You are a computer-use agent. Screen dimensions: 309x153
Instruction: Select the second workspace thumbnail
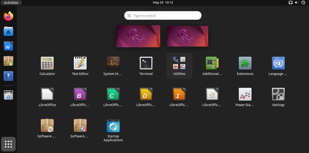pyautogui.click(x=187, y=36)
